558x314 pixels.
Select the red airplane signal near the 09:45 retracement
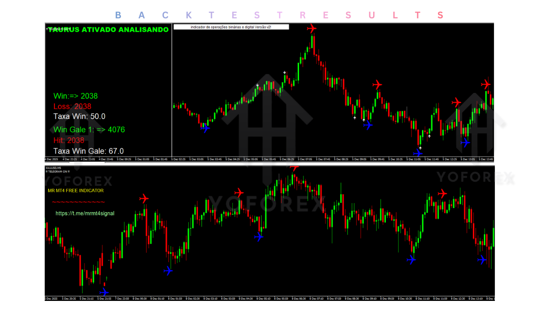pos(377,85)
